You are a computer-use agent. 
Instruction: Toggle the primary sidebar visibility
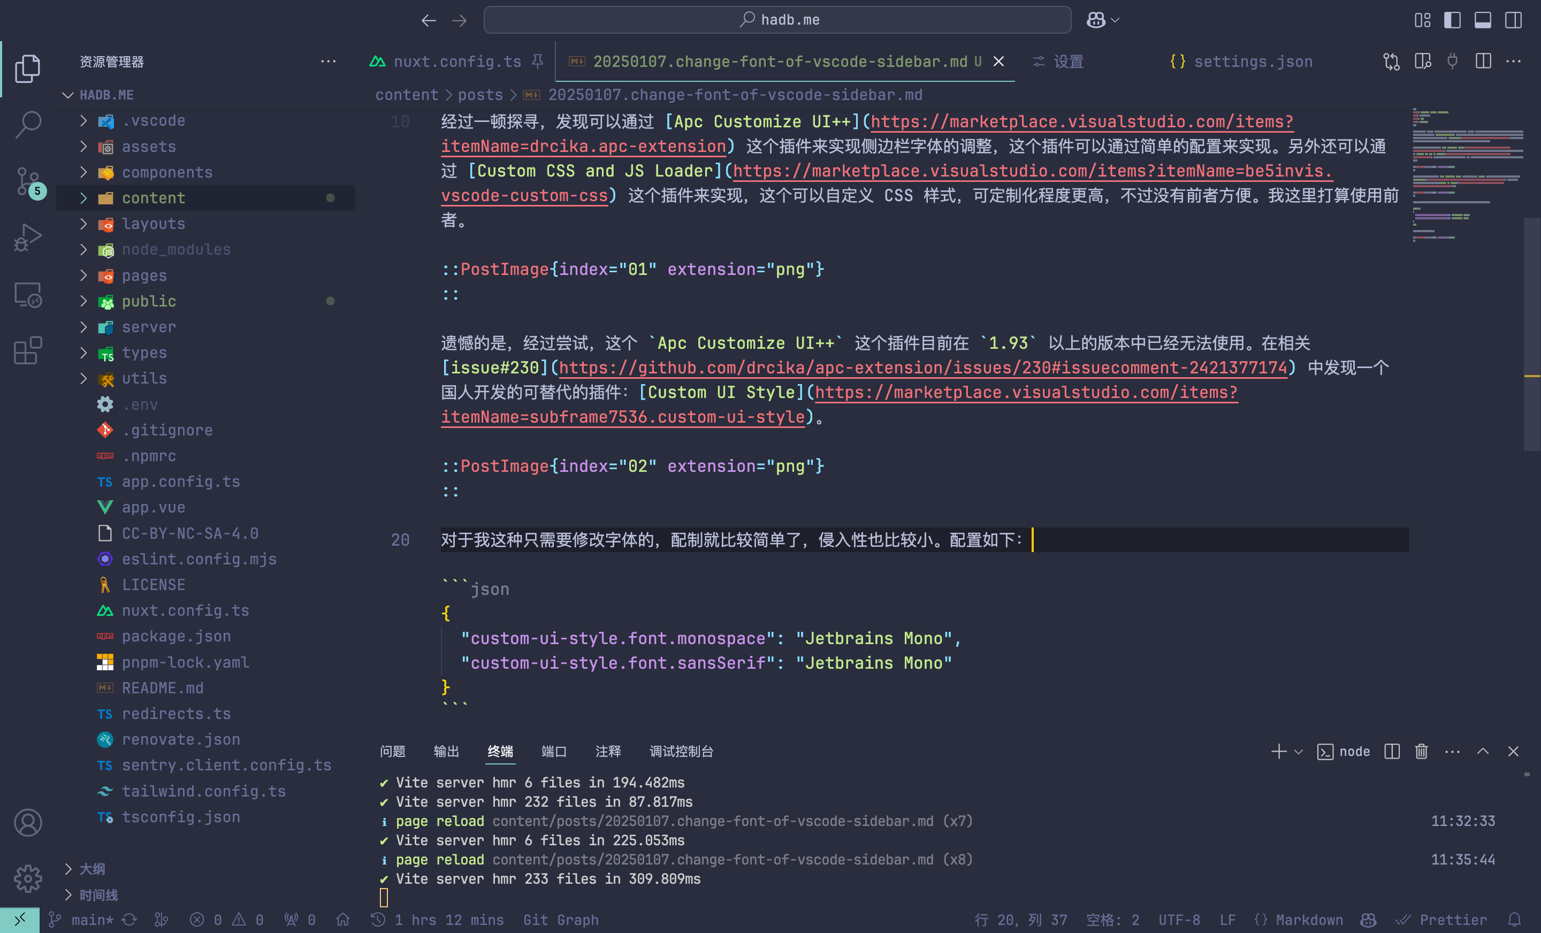point(1452,20)
